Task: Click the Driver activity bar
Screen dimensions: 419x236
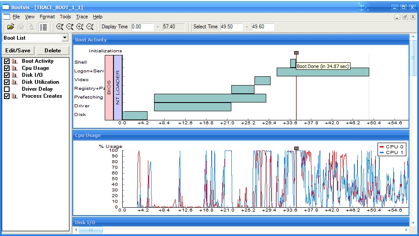Action: pyautogui.click(x=192, y=107)
